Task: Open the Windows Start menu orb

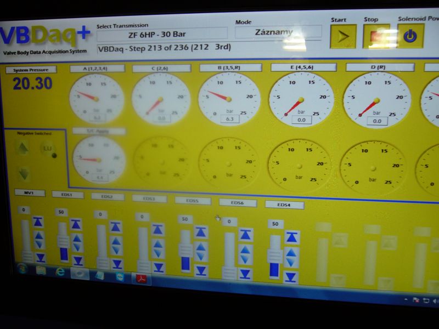Action: (x=22, y=269)
